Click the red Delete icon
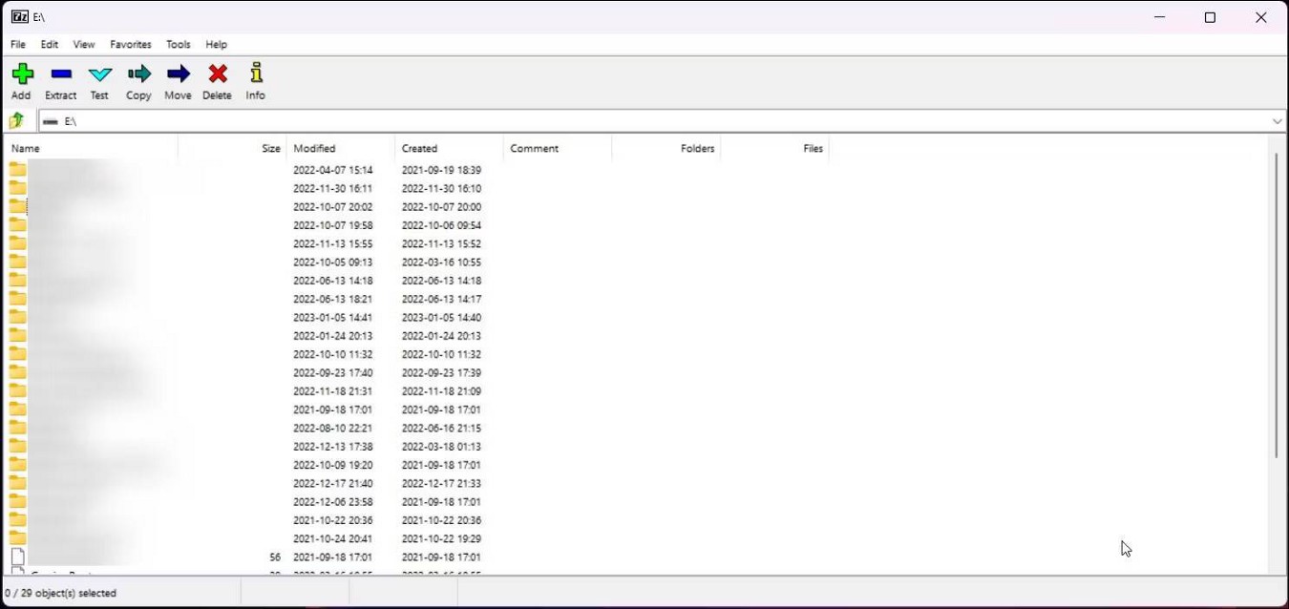 (x=217, y=81)
